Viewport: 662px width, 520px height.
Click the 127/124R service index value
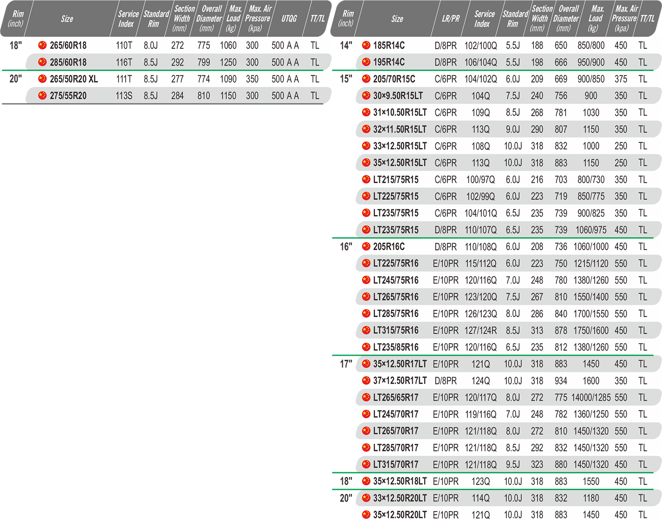480,330
